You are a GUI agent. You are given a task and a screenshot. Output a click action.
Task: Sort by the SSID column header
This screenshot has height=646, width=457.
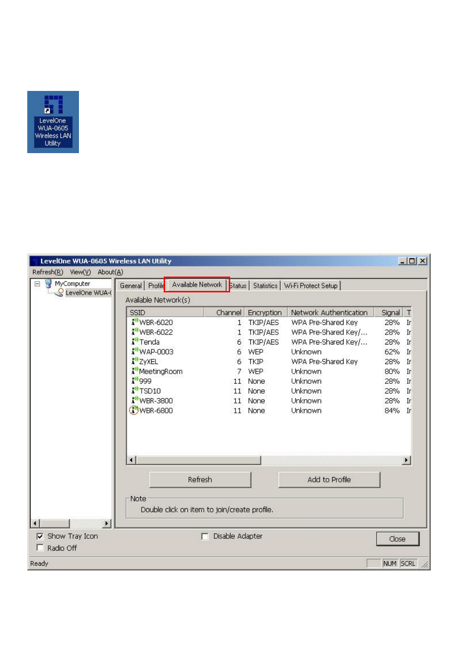[165, 312]
